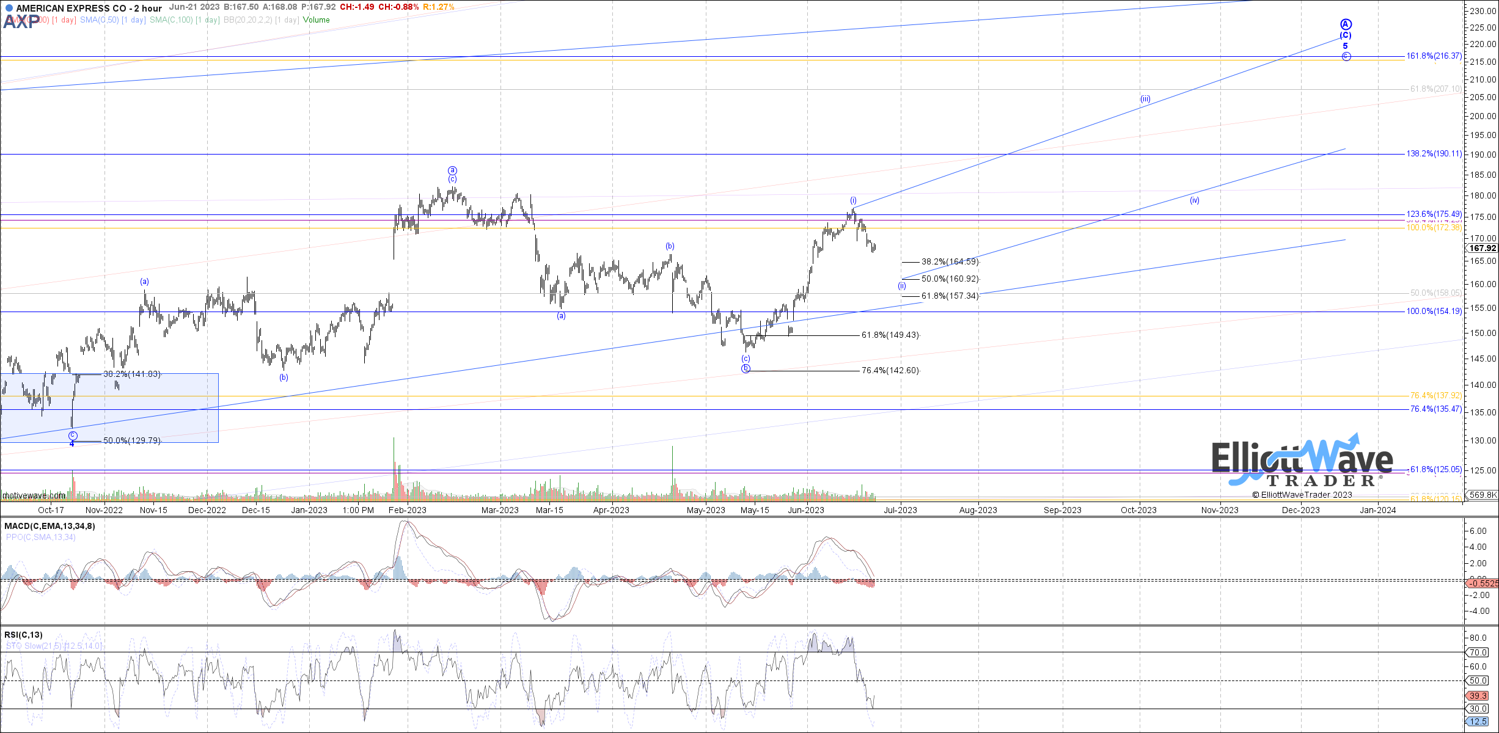Select the RSI 70.0 overbought level tag
Image resolution: width=1499 pixels, height=733 pixels.
tap(1478, 652)
